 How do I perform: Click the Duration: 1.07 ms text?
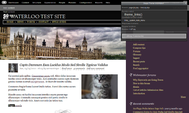point(129,29)
